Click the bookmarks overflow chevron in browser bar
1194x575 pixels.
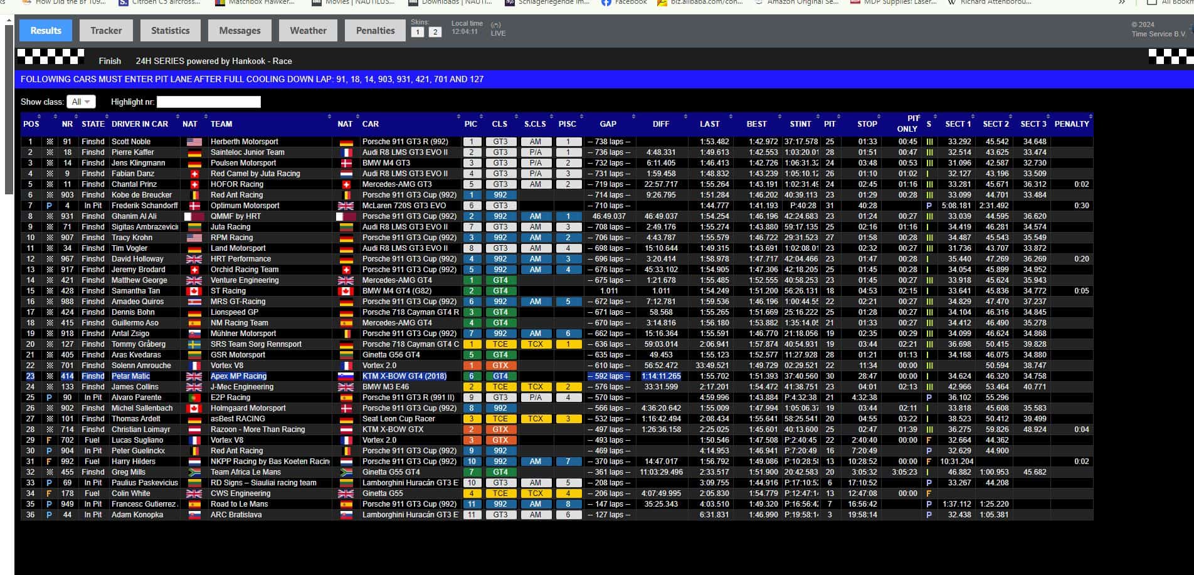click(x=1122, y=3)
